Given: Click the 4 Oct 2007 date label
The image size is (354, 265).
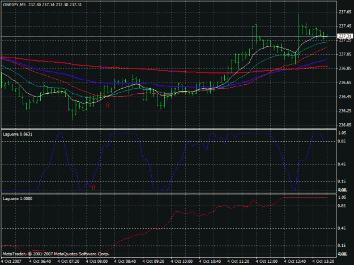Looking at the screenshot, I should click(x=11, y=262).
